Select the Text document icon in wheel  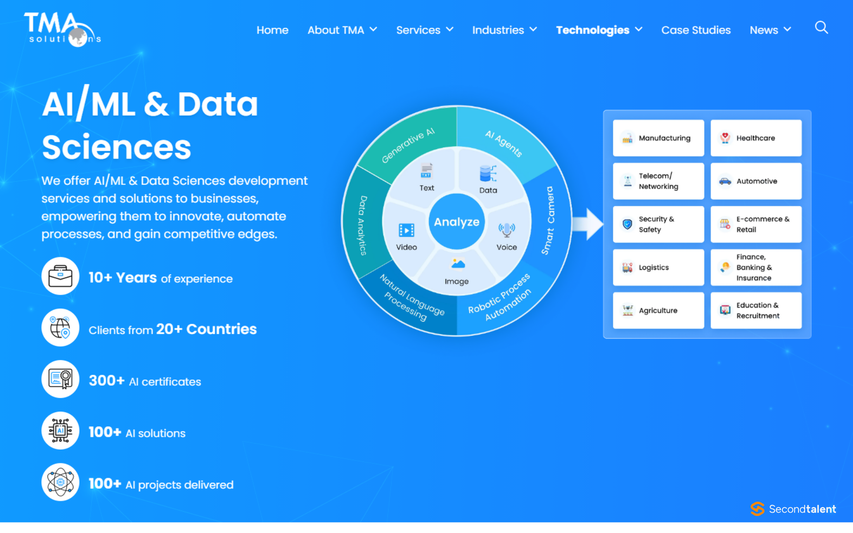tap(426, 171)
